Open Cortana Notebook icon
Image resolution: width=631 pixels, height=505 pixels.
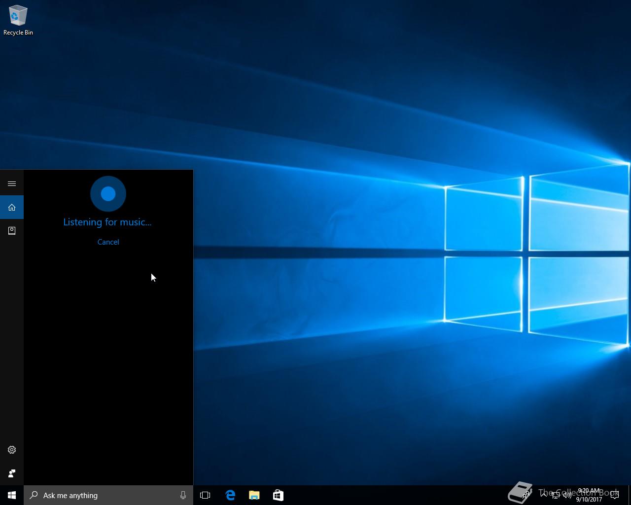12,231
